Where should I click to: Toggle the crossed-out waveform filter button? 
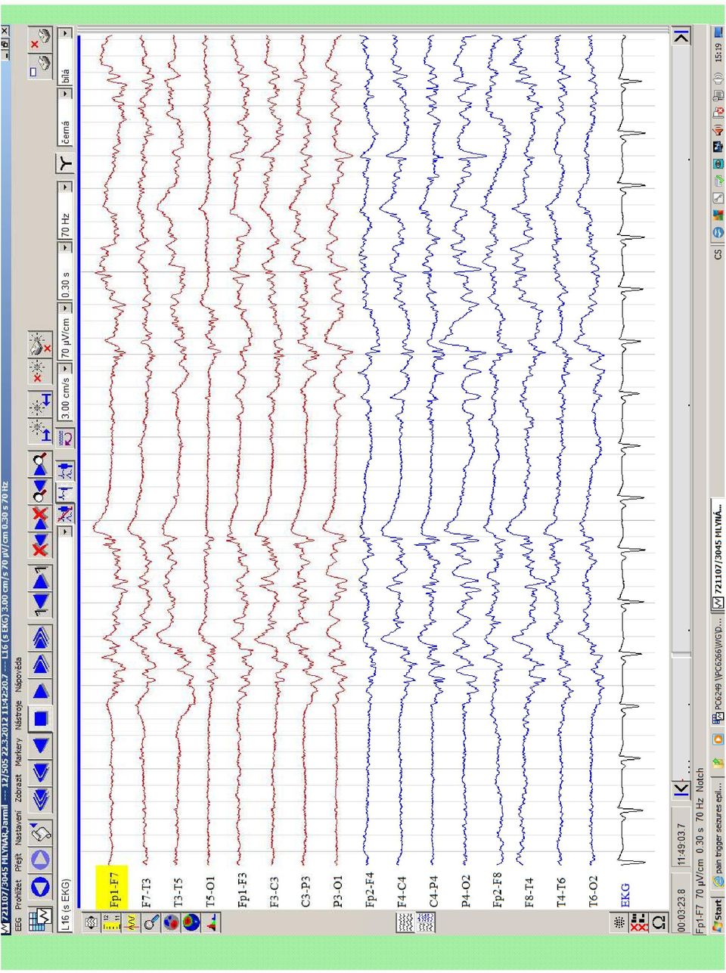pos(67,513)
